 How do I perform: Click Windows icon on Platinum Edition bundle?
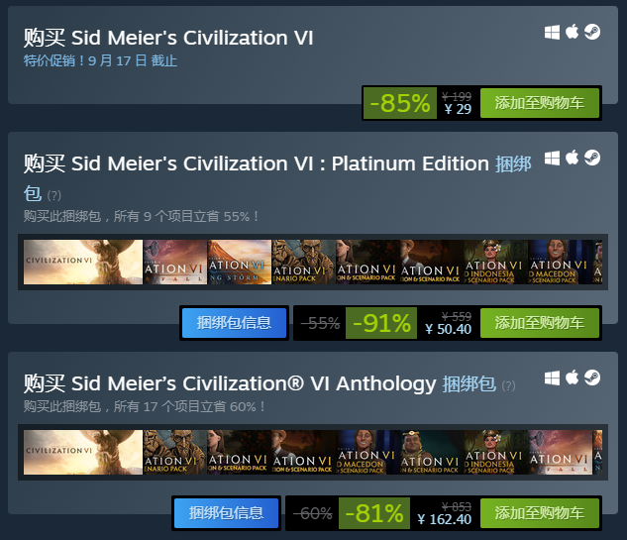point(552,159)
